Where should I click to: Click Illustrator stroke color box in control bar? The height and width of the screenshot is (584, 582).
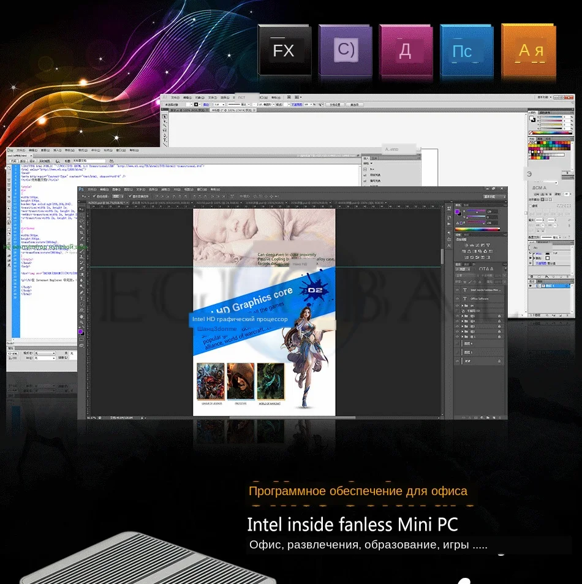(x=196, y=105)
